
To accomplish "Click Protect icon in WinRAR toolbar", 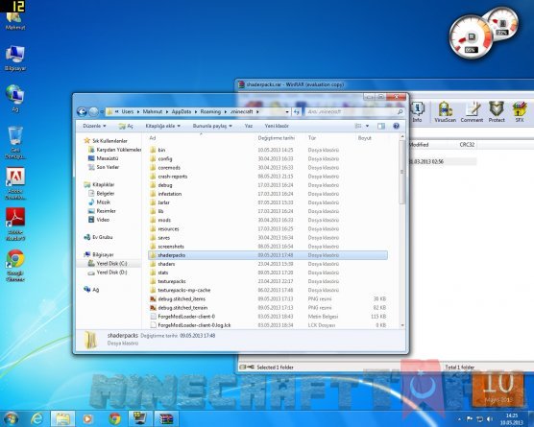I will pos(497,112).
